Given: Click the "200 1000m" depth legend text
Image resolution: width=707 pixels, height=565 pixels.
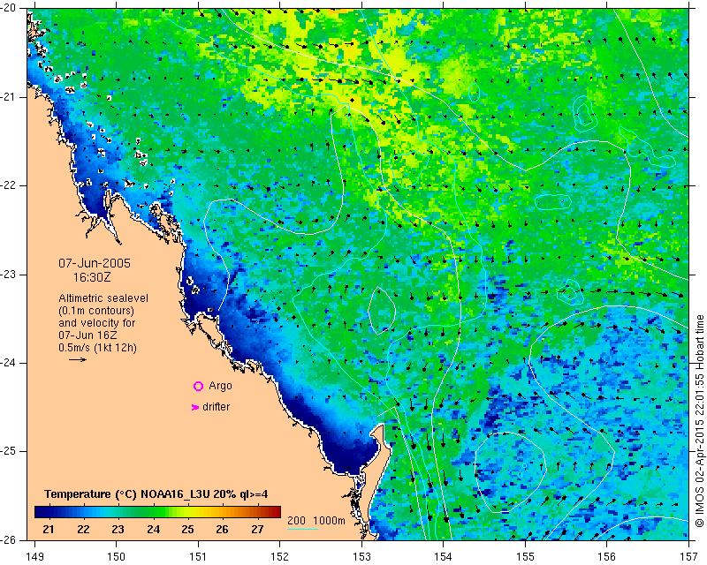Looking at the screenshot, I should (x=316, y=521).
